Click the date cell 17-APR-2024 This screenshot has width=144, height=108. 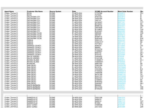coord(77,76)
